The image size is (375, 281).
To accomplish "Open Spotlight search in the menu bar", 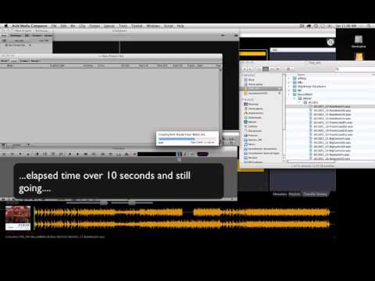I will point(369,26).
